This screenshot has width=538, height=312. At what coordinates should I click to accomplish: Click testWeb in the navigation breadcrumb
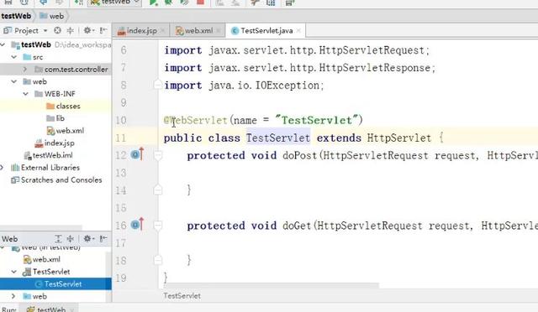(x=16, y=16)
